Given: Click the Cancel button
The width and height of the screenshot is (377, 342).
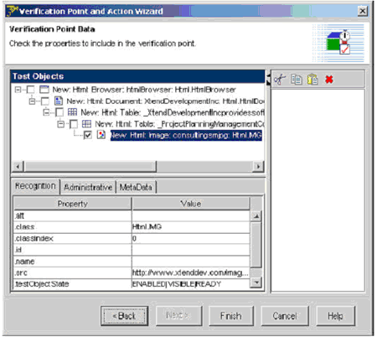Looking at the screenshot, I should [285, 316].
